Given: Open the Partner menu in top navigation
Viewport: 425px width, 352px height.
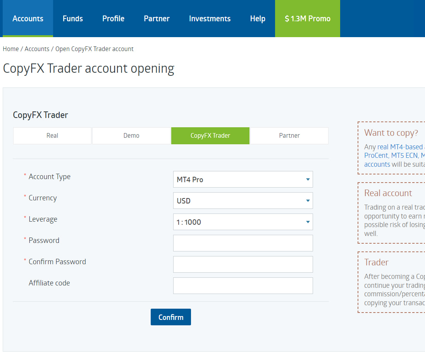Looking at the screenshot, I should (x=157, y=19).
